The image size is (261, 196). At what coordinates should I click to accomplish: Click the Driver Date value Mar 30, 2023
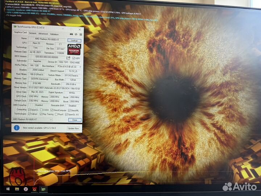pyautogui.click(x=37, y=92)
